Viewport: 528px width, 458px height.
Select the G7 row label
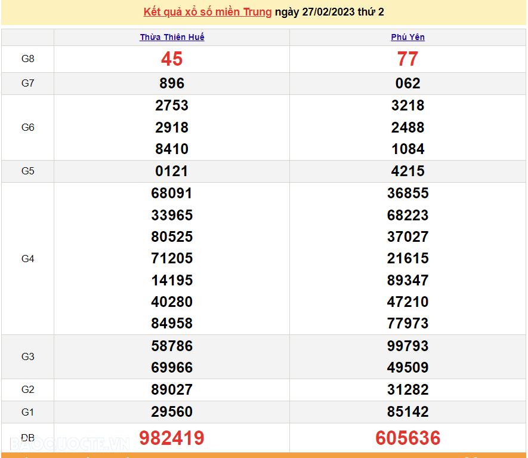click(27, 84)
